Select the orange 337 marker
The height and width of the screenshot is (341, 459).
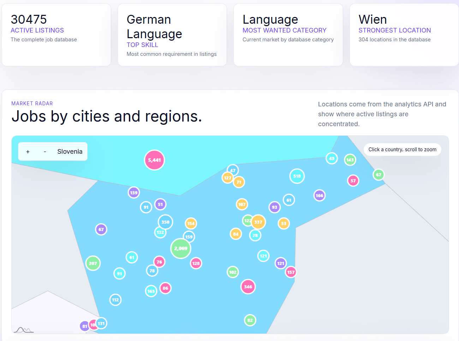(x=258, y=222)
